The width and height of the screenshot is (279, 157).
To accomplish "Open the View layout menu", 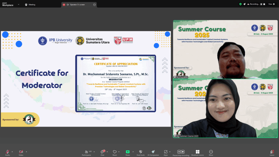I will 271,4.
